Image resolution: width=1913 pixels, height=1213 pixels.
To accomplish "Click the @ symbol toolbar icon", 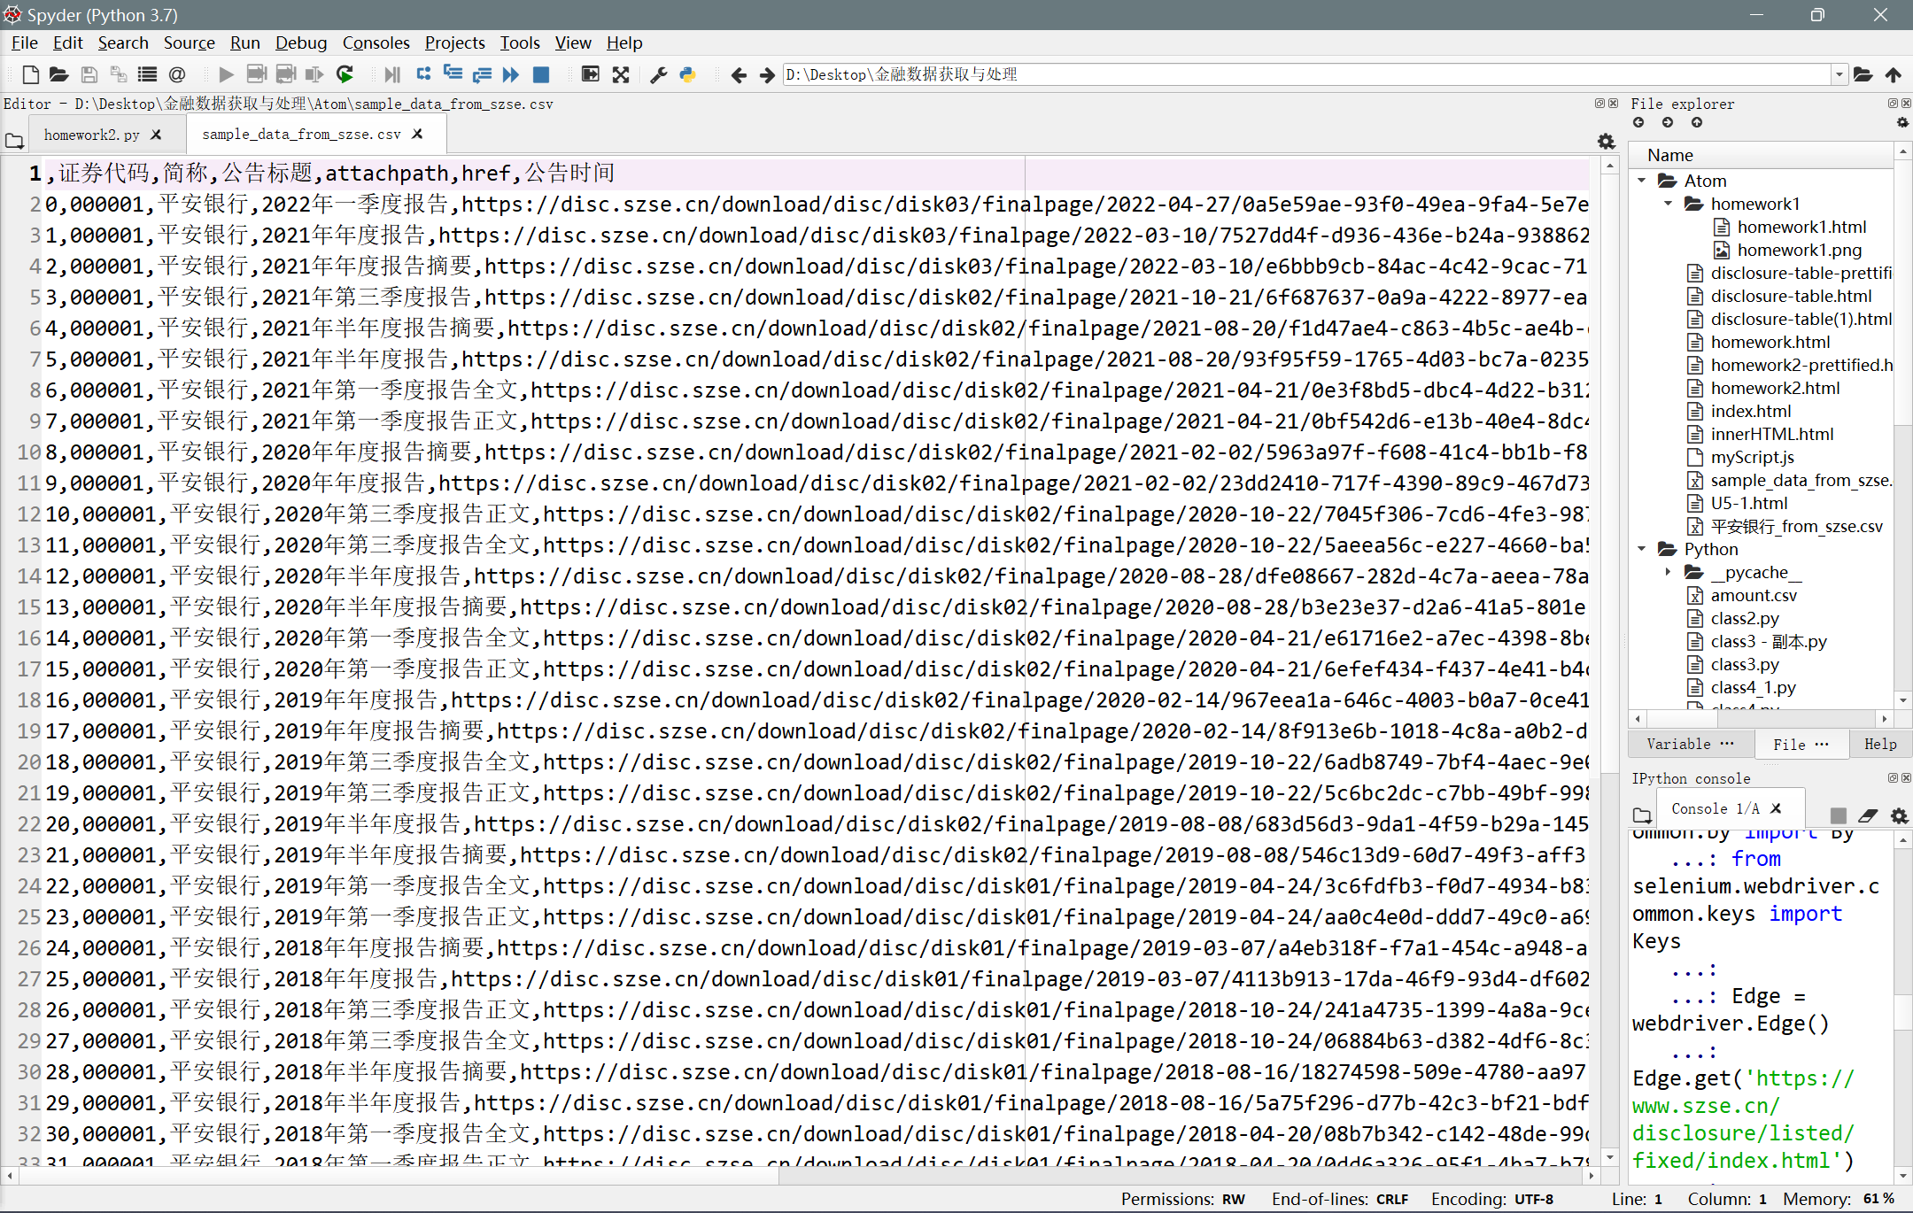I will click(x=177, y=75).
